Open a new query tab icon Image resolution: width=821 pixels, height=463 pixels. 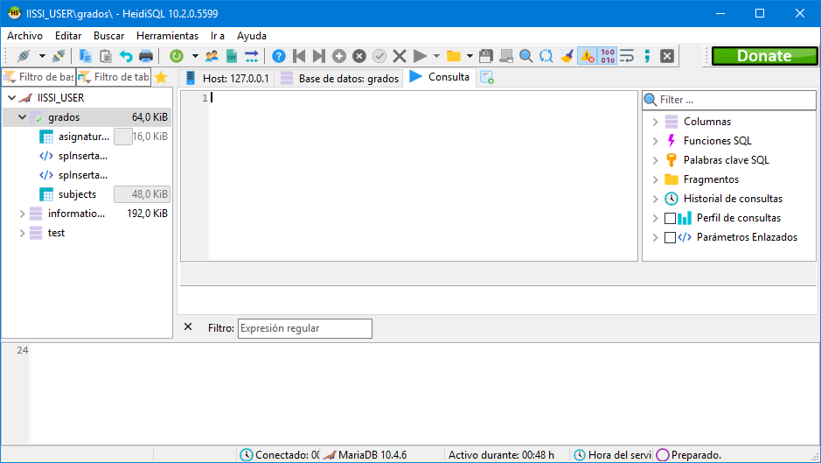[x=487, y=78]
